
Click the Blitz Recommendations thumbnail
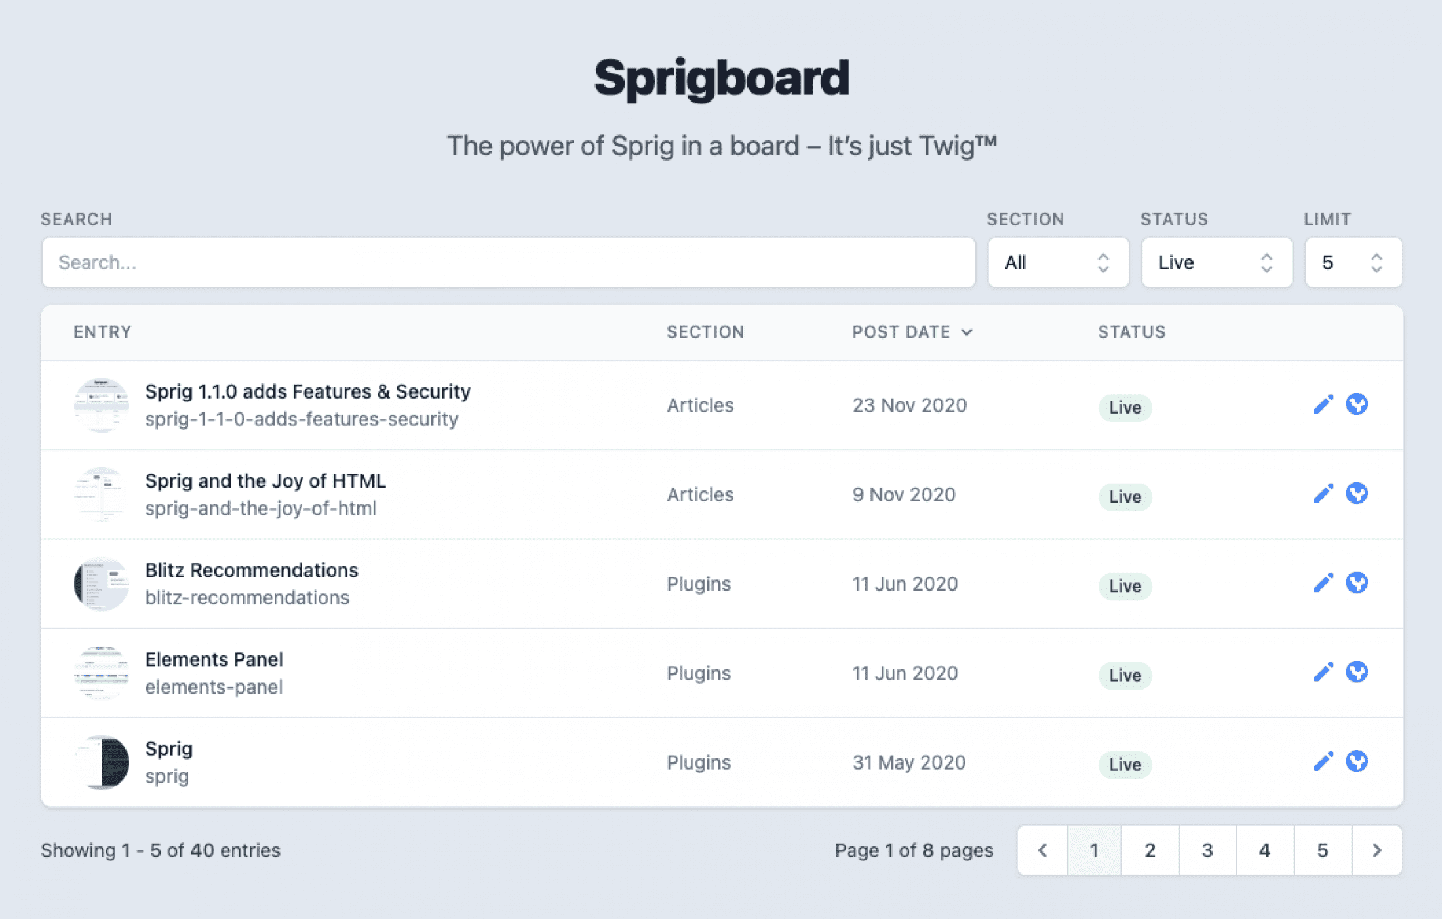pyautogui.click(x=101, y=583)
